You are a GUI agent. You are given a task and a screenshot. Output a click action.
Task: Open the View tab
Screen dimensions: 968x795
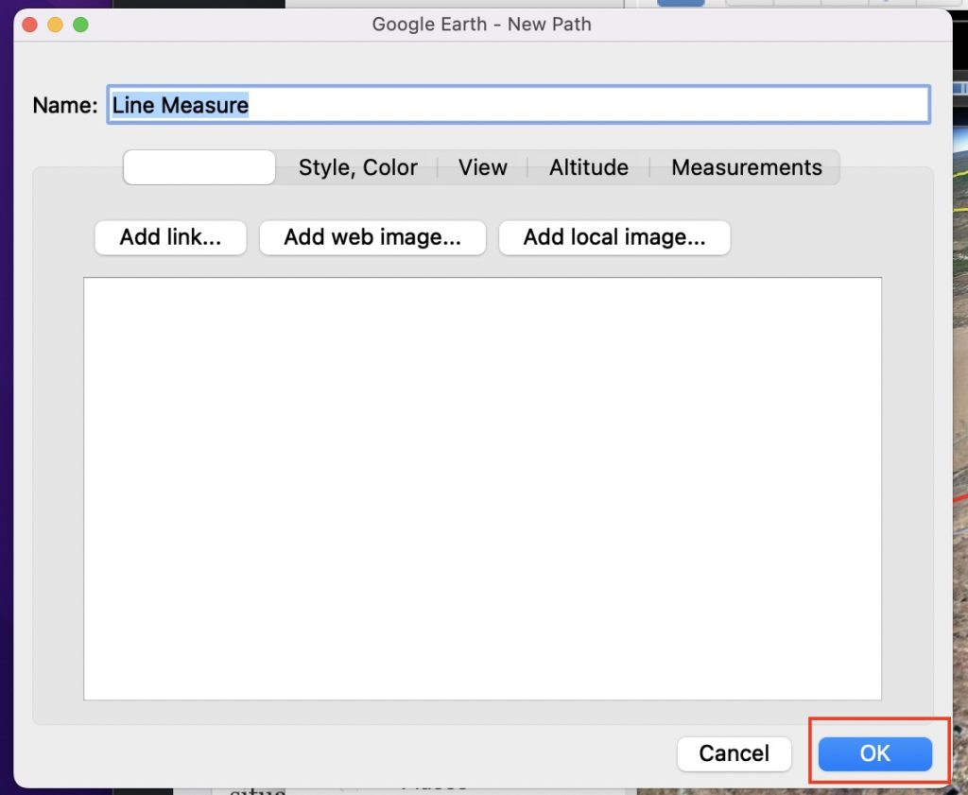click(x=482, y=167)
